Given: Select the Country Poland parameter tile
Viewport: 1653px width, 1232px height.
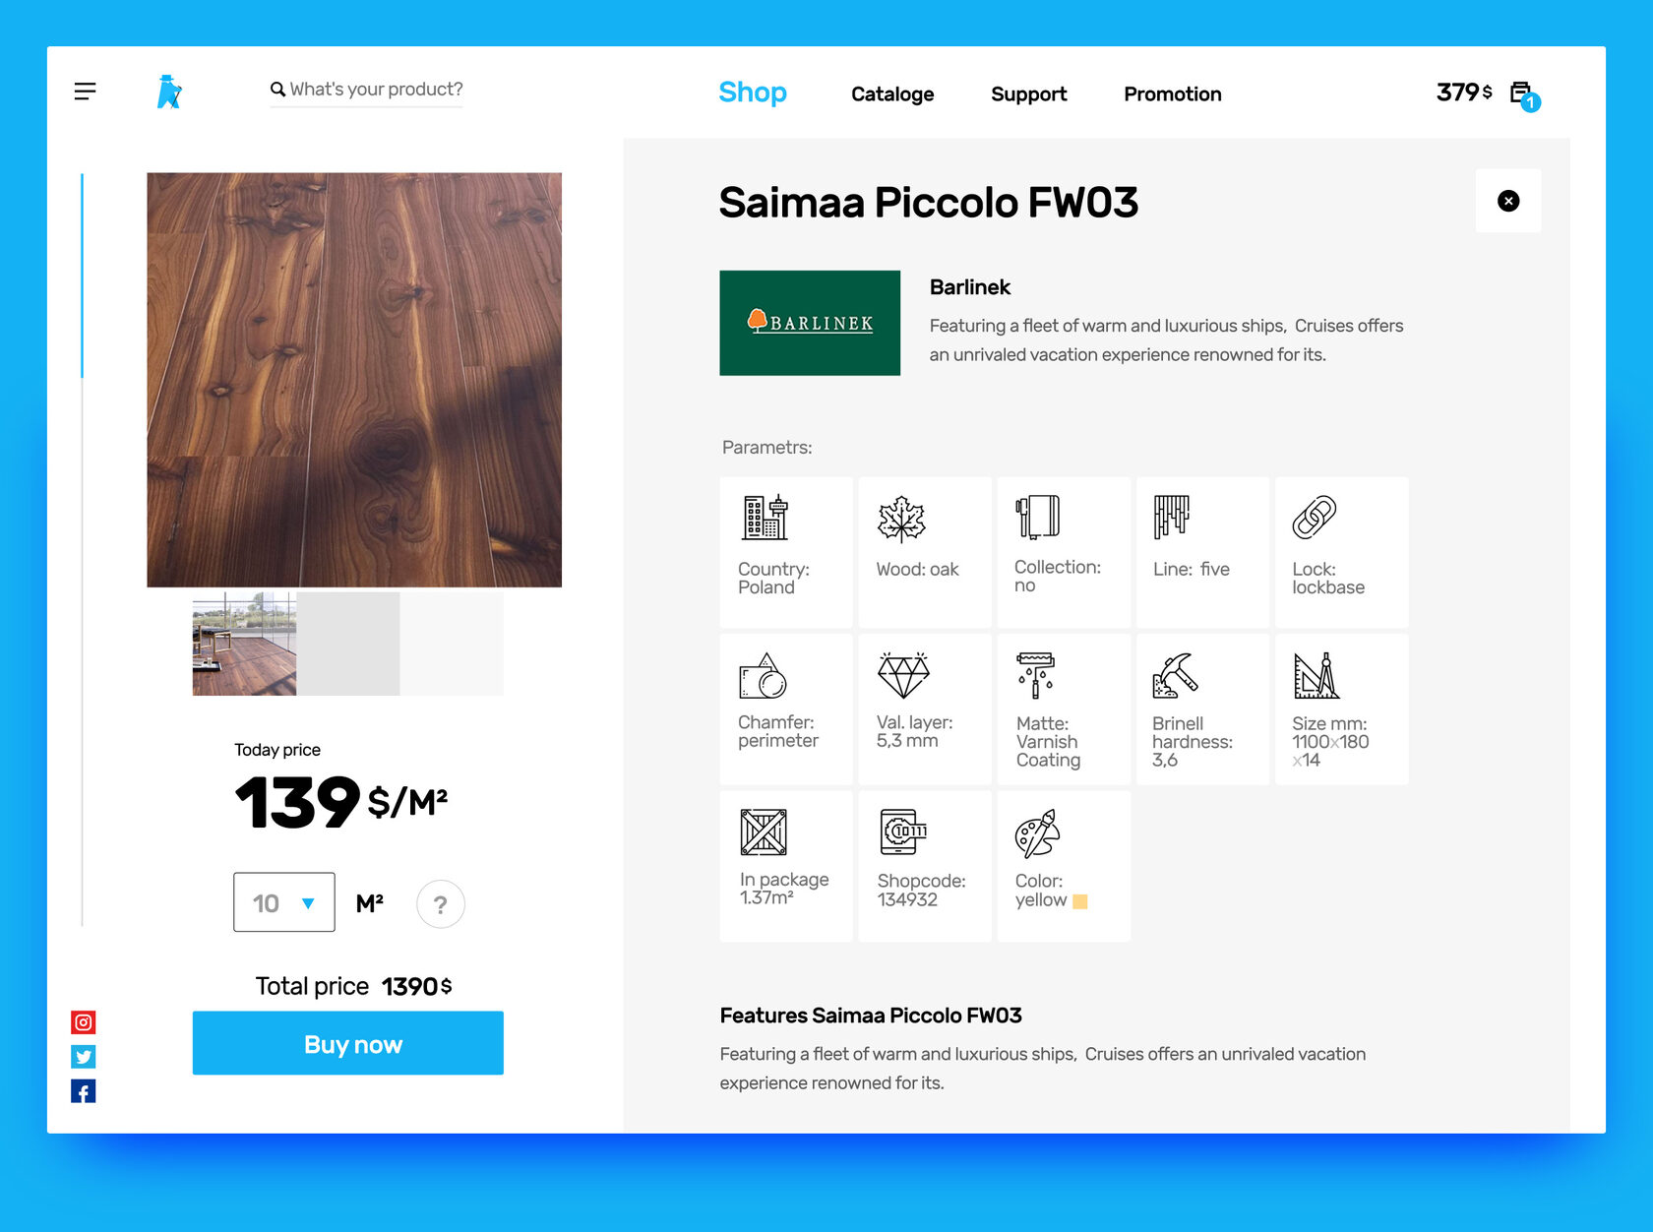Looking at the screenshot, I should 786,552.
